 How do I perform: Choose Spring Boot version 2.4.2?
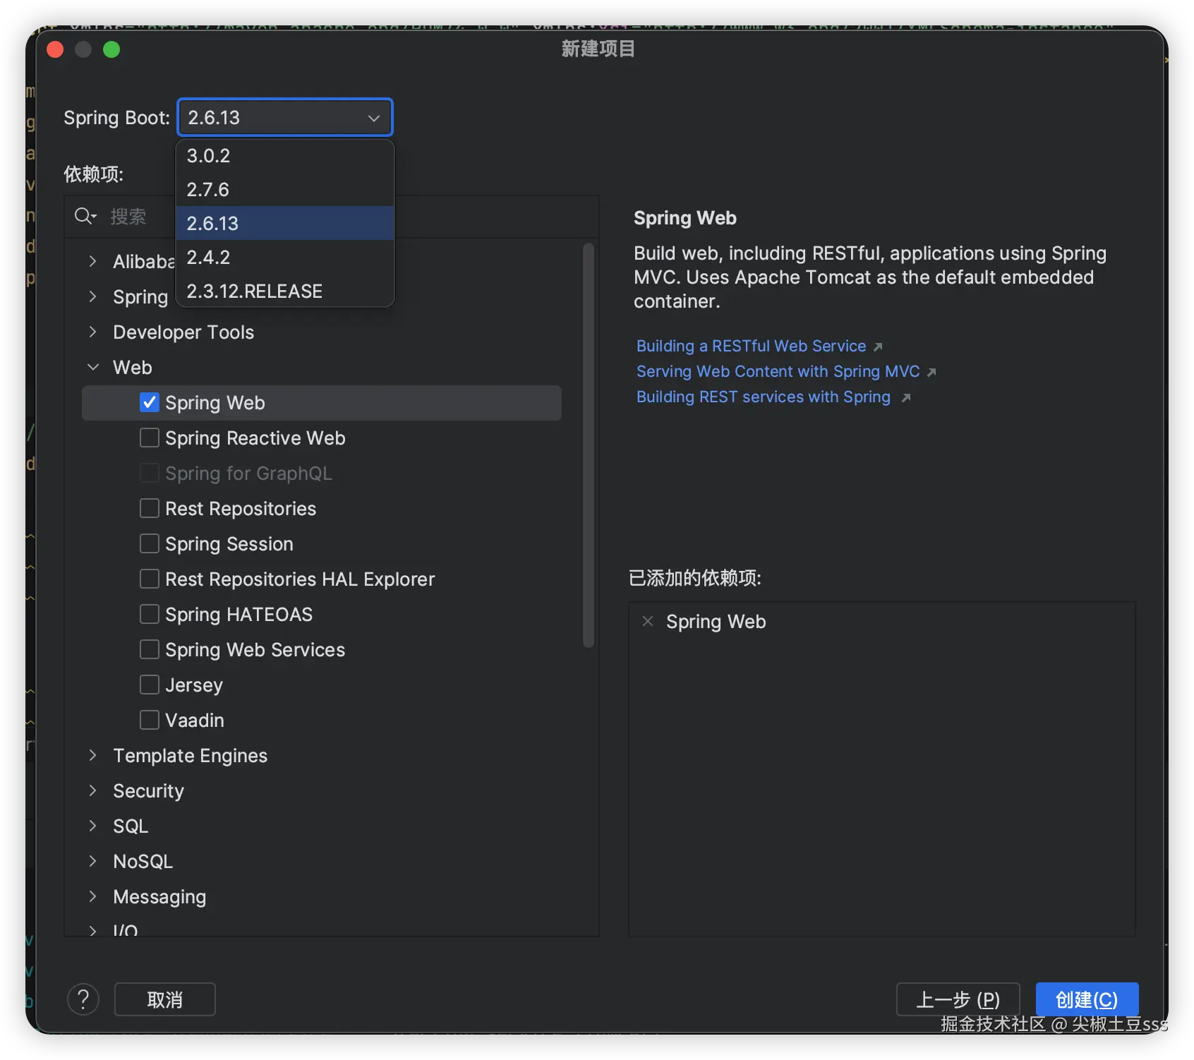pos(285,257)
